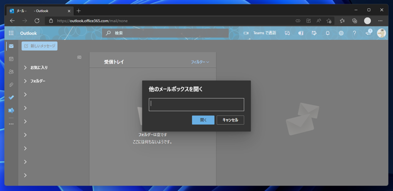Select the メール - Outlook browser tab

[x=40, y=11]
